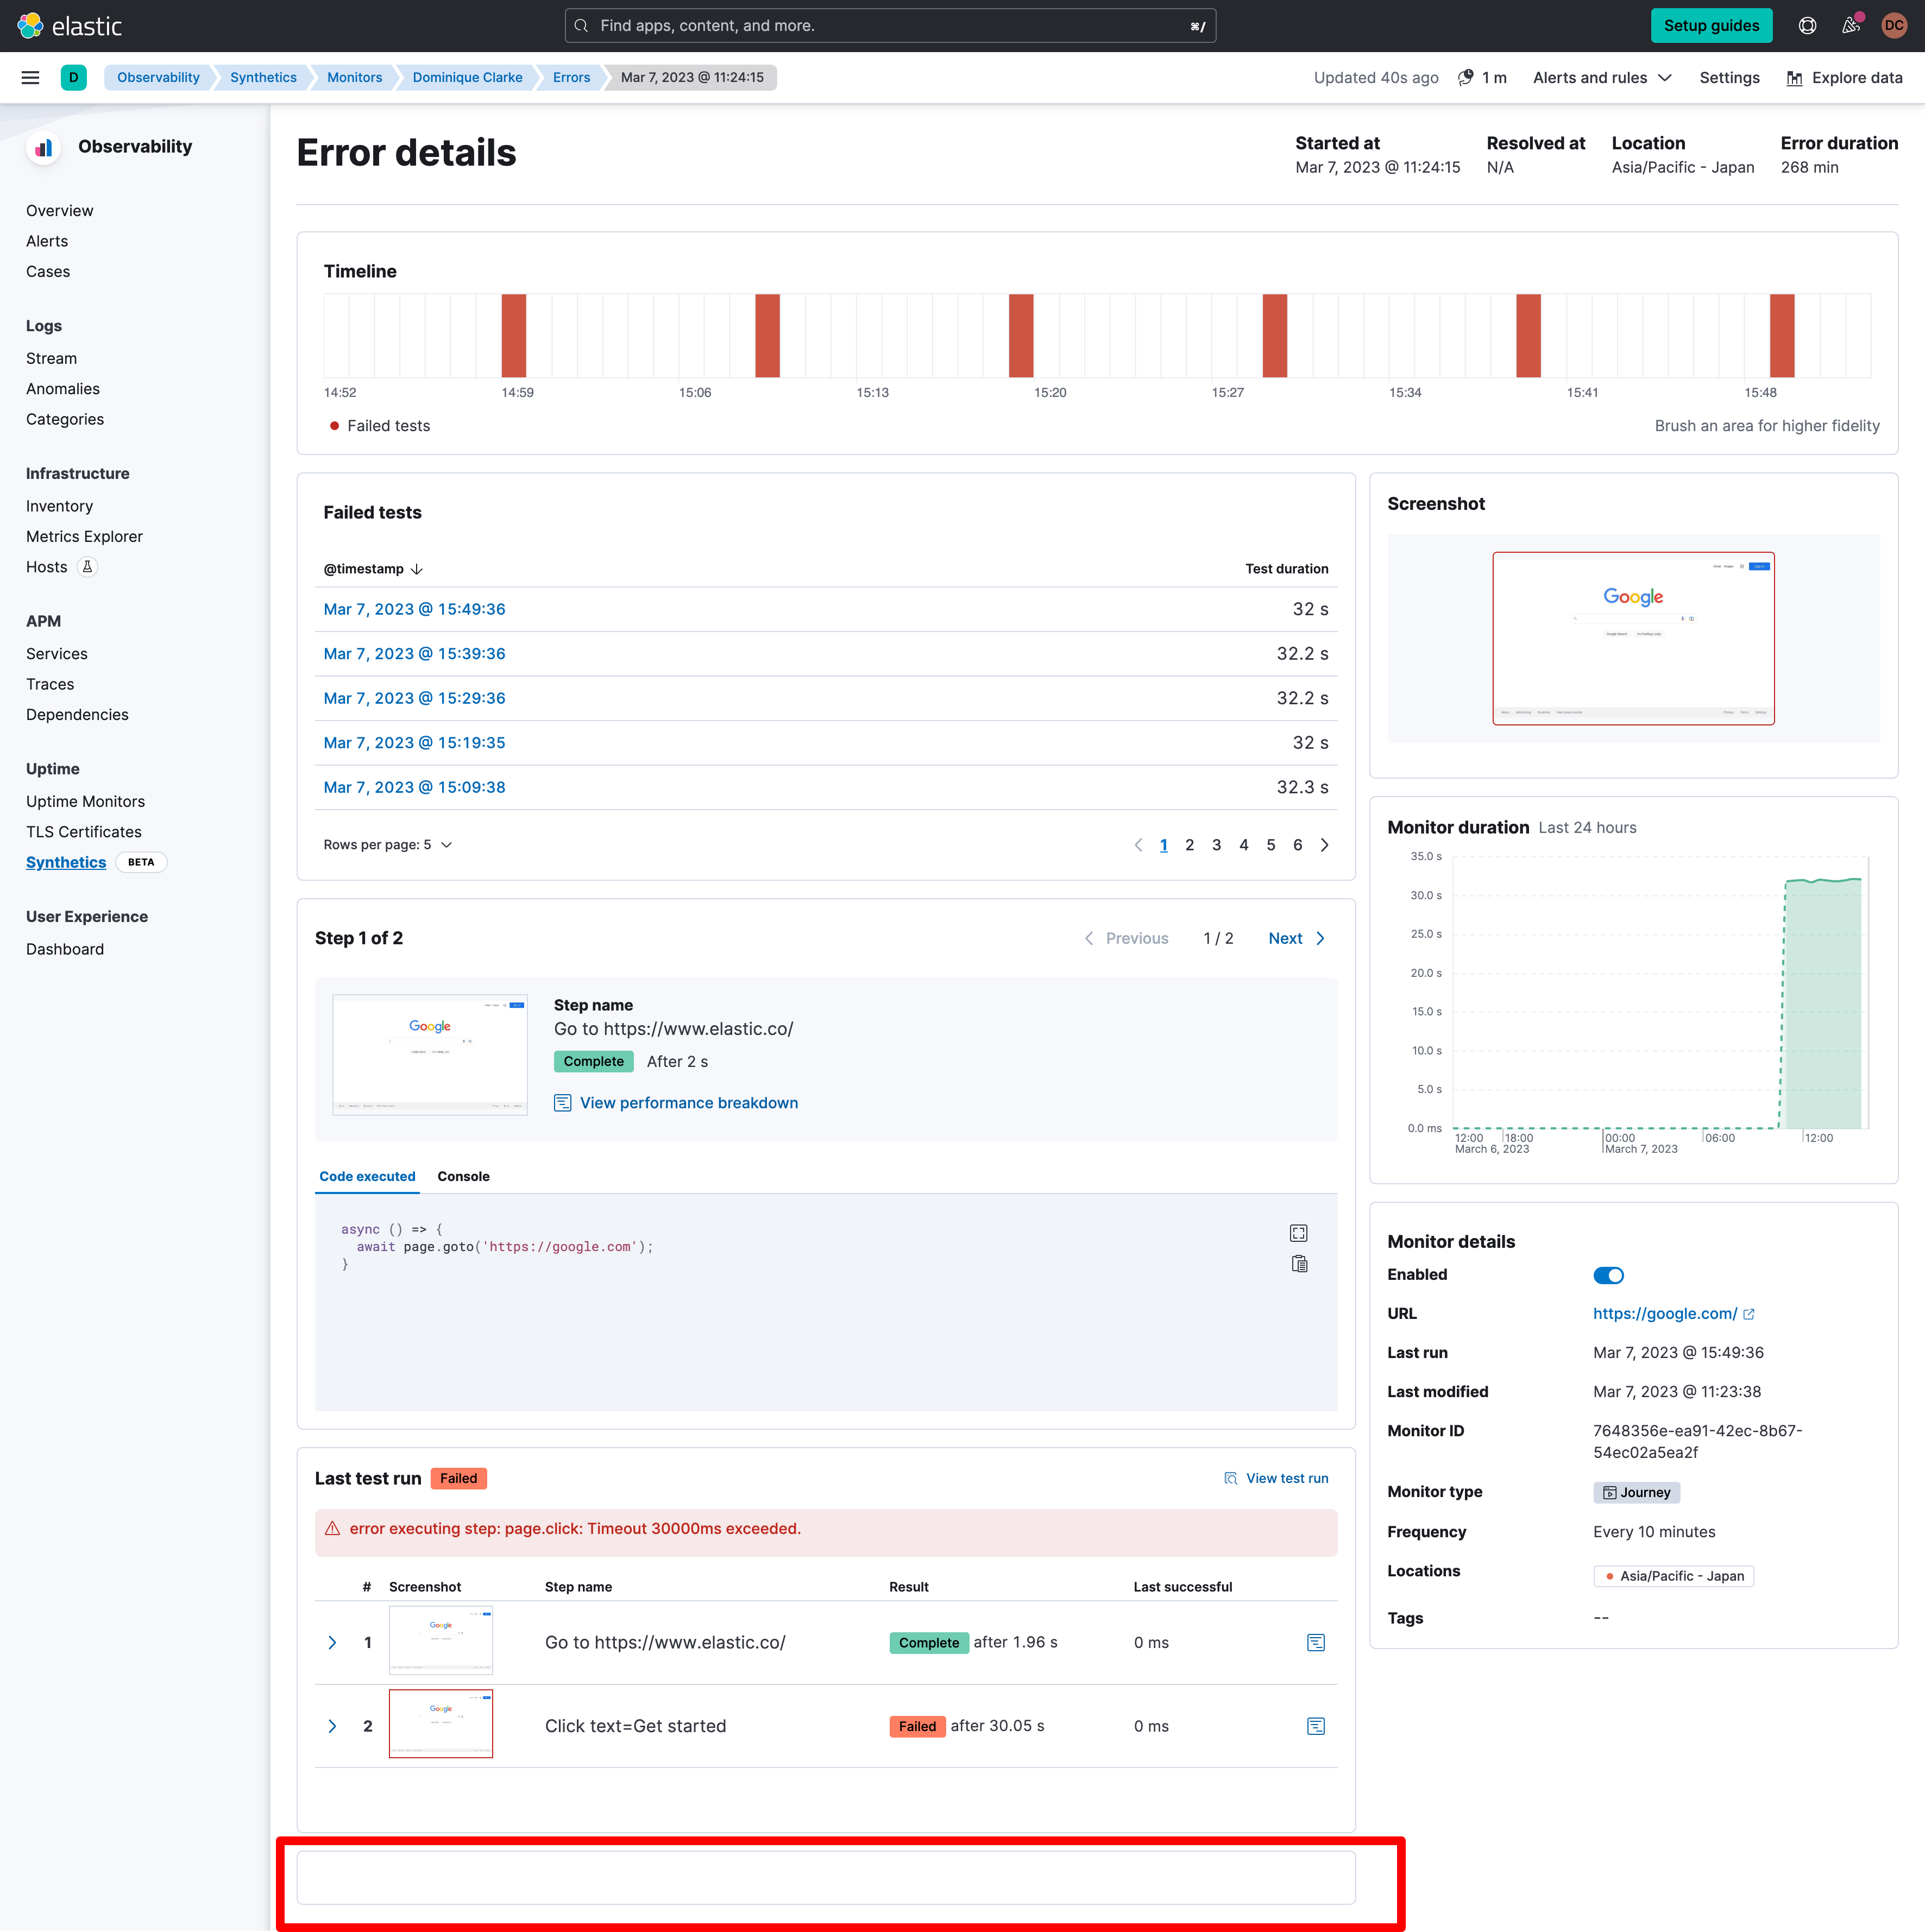Open the navigation hamburger menu
Screen dimensions: 1925x1932
coord(30,77)
